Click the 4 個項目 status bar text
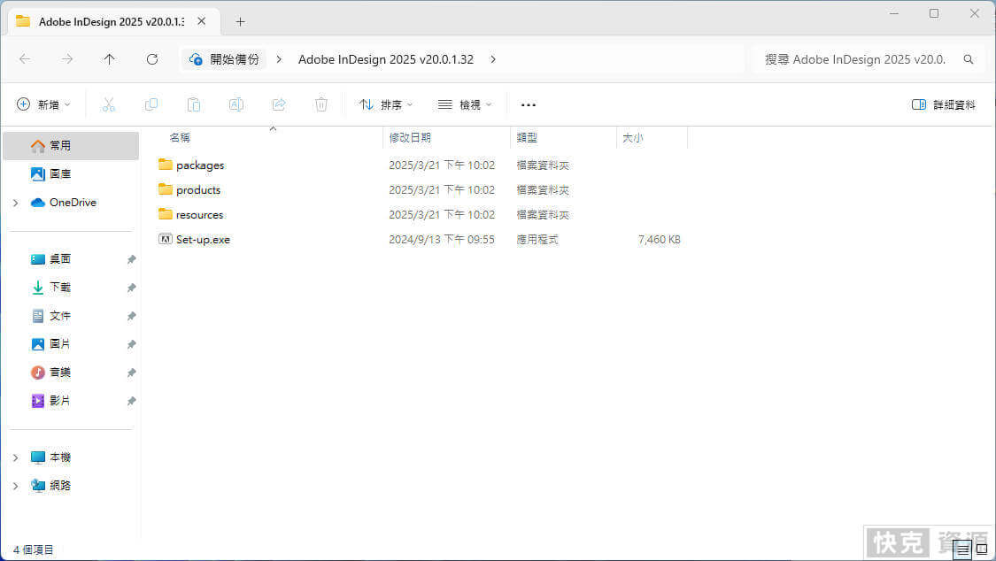This screenshot has height=561, width=996. point(33,549)
